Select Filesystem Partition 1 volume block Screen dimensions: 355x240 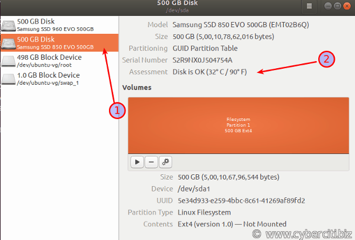[238, 126]
